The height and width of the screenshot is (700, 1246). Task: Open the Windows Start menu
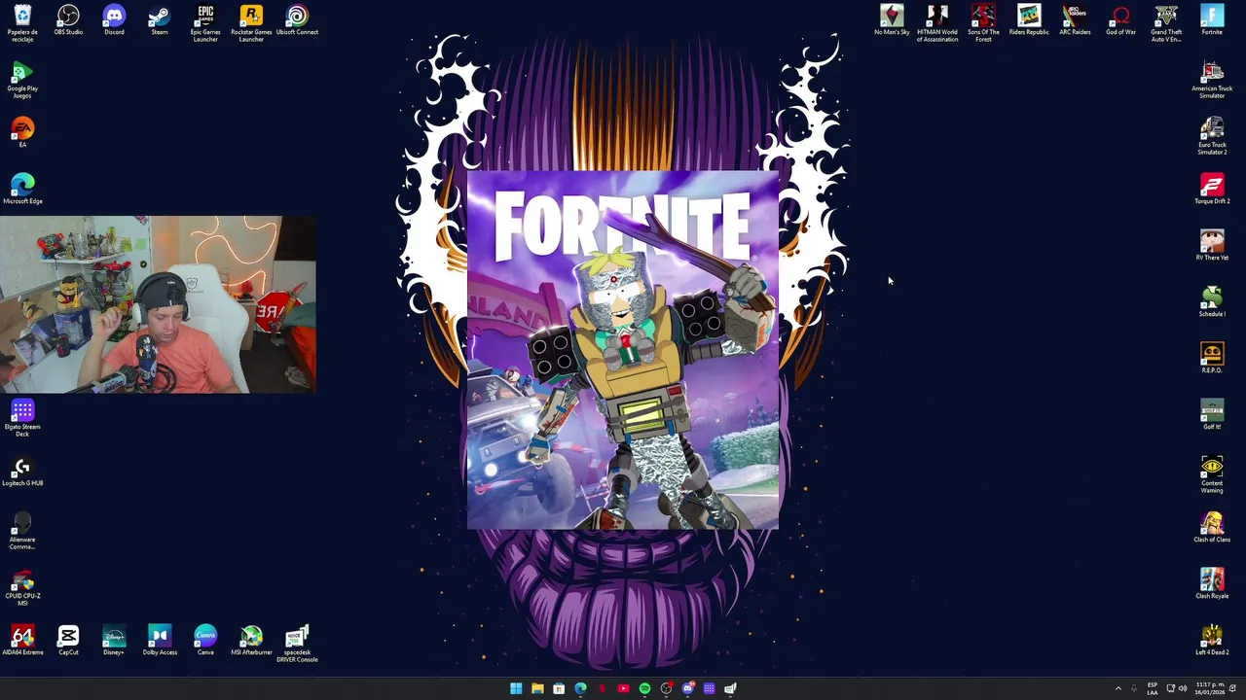click(x=516, y=688)
